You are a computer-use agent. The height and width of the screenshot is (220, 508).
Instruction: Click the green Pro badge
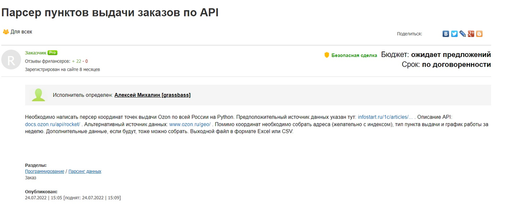point(52,53)
